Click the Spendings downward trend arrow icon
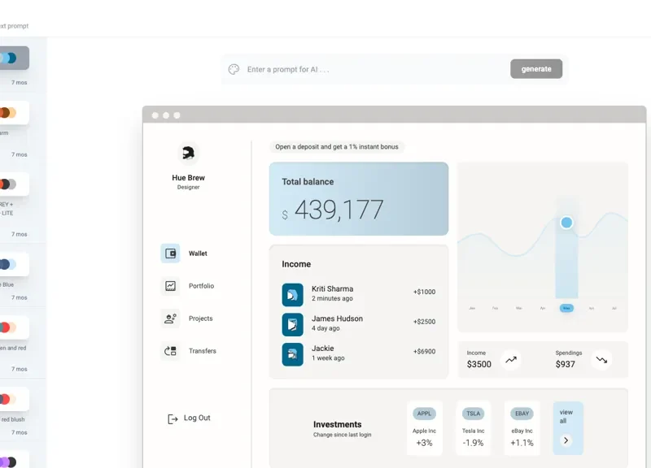The width and height of the screenshot is (651, 468). tap(601, 359)
